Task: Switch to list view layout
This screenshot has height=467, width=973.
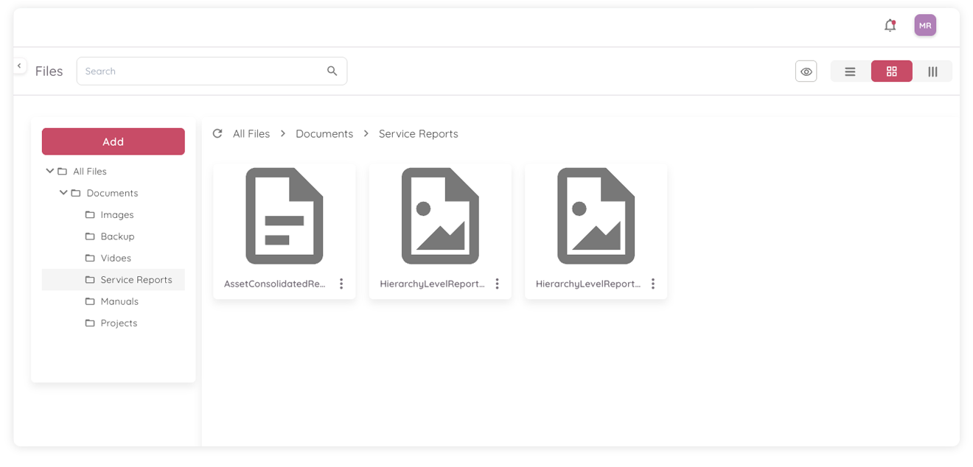Action: [x=849, y=71]
